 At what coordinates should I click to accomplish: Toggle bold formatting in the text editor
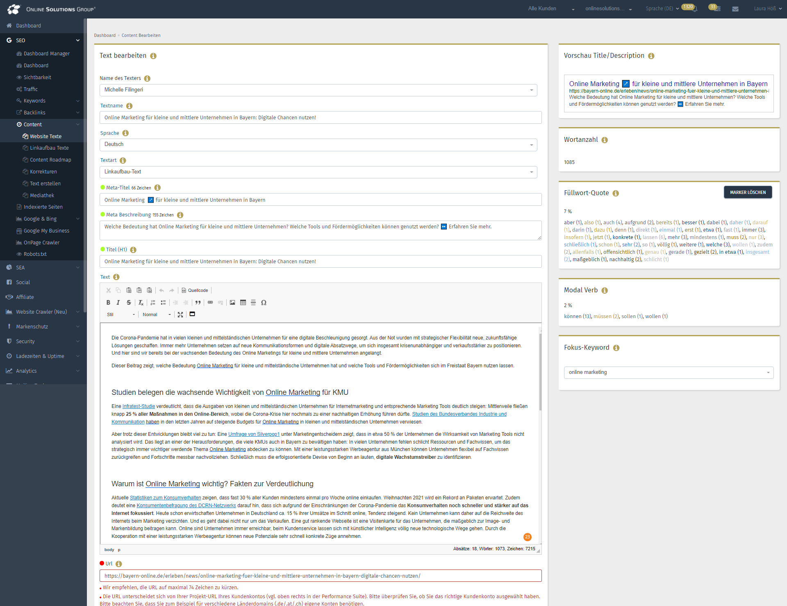[108, 303]
